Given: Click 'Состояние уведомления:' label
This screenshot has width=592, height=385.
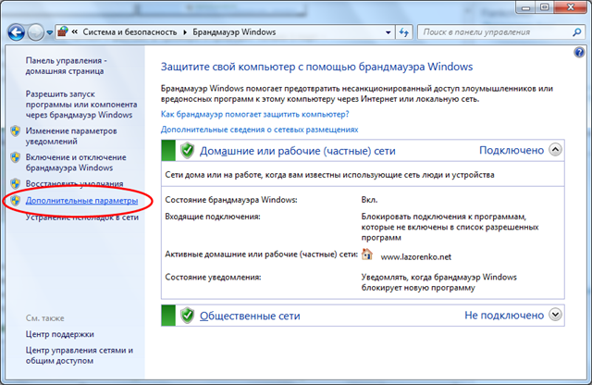Looking at the screenshot, I should [x=213, y=277].
